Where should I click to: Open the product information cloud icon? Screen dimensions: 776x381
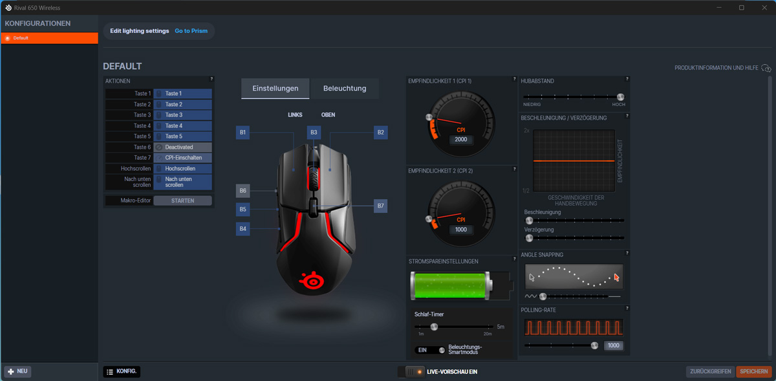coord(766,68)
